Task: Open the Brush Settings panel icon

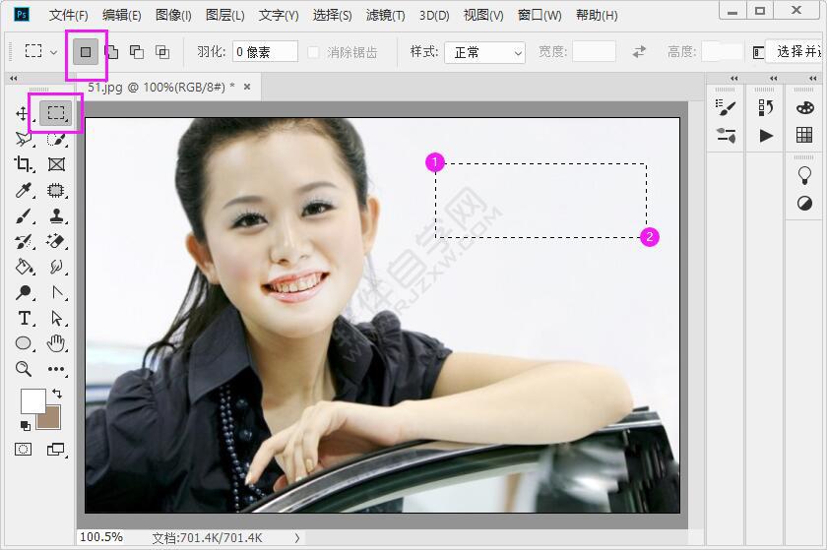Action: point(726,107)
